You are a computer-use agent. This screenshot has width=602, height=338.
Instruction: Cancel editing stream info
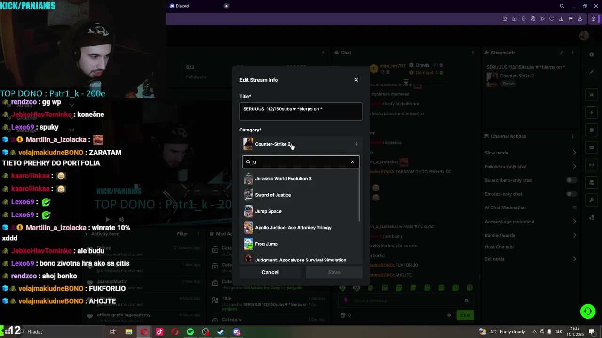coord(270,272)
